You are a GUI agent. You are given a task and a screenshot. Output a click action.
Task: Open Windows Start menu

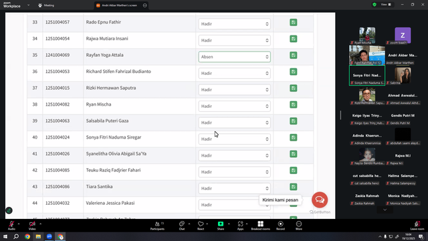[x=5, y=236]
